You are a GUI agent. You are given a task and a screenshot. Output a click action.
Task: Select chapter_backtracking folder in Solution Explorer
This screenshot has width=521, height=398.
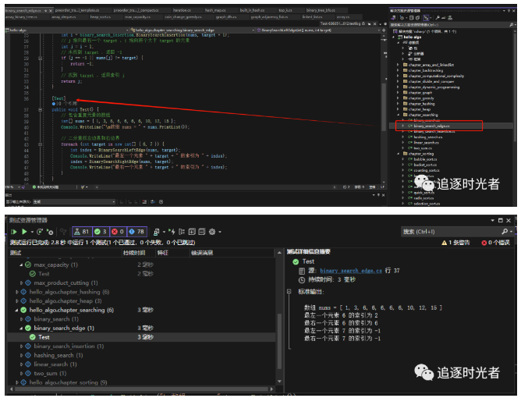[x=426, y=70]
